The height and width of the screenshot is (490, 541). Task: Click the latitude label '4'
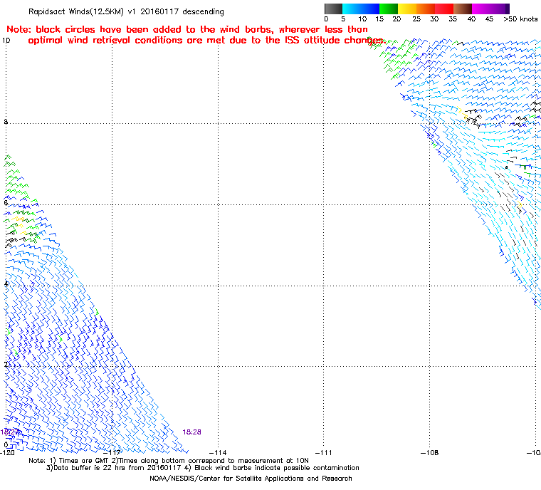5,284
